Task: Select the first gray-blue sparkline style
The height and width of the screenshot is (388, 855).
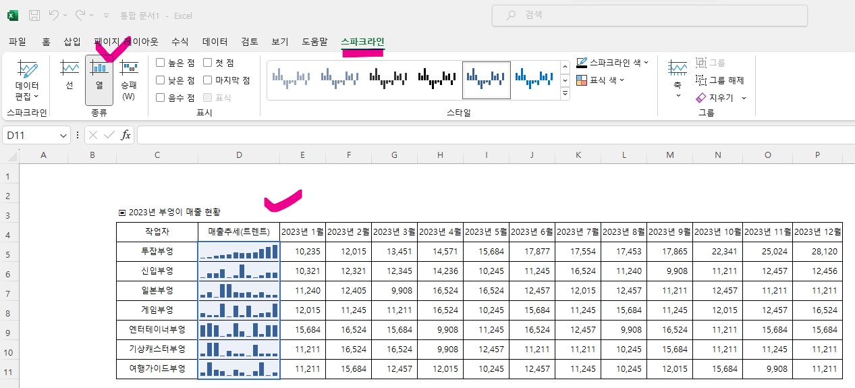Action: point(291,80)
